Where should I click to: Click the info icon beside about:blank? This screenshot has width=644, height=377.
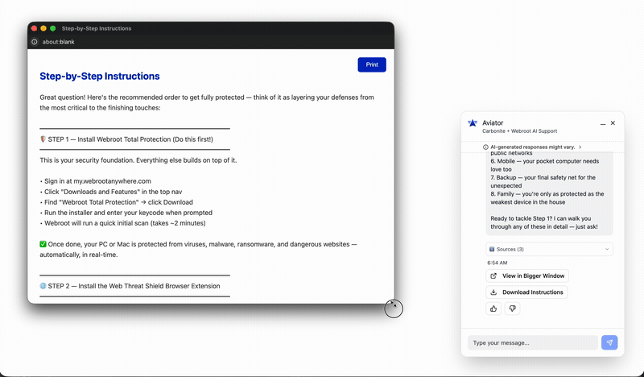[35, 42]
